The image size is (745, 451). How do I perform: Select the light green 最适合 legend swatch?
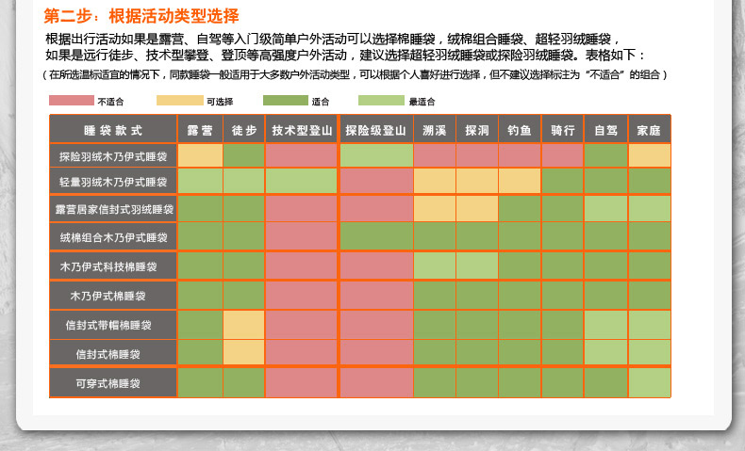381,100
